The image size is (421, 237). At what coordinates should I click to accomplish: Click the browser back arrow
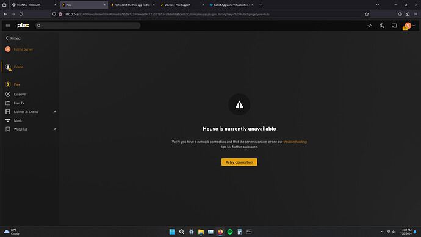(x=5, y=14)
